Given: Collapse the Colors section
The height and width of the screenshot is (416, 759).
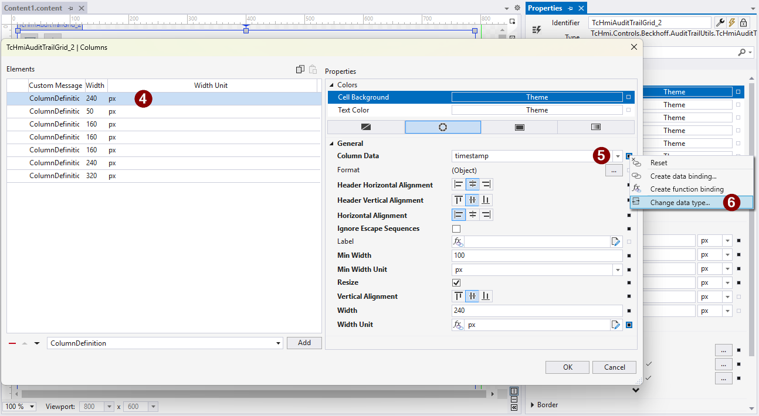Looking at the screenshot, I should (x=331, y=86).
